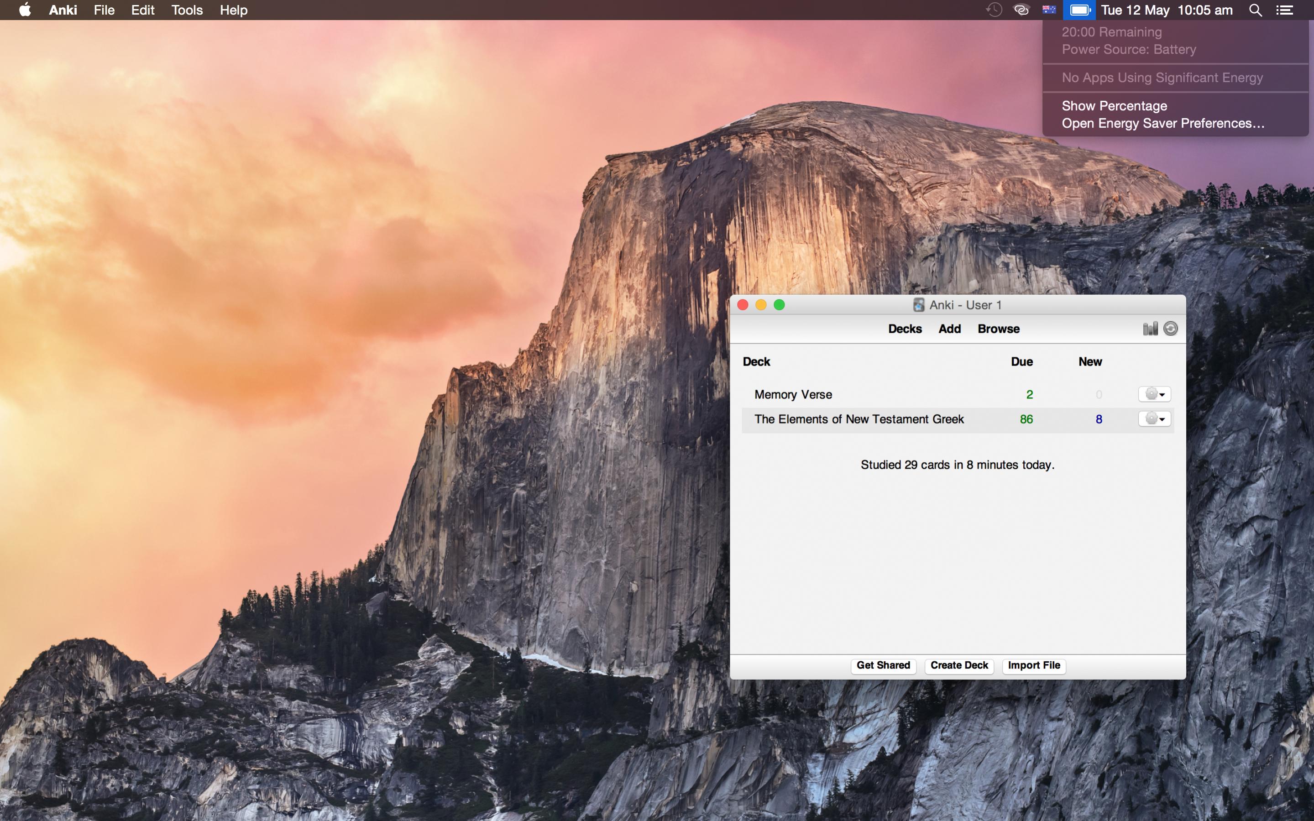The width and height of the screenshot is (1314, 821).
Task: Click new count 8 for Greek deck
Action: click(x=1099, y=419)
